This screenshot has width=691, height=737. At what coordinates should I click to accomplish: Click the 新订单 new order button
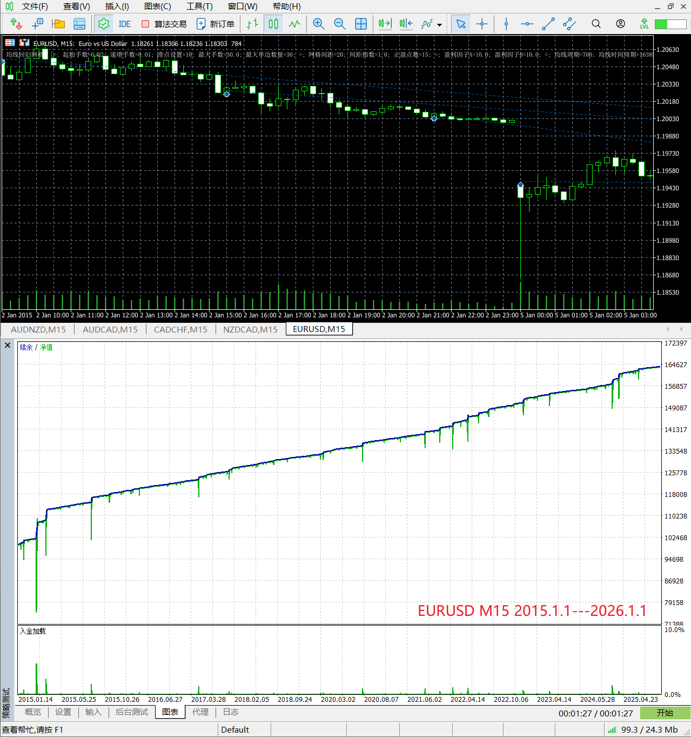click(216, 24)
